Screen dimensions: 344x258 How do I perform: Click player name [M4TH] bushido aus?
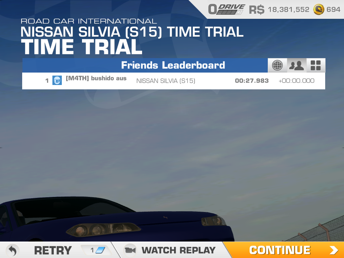96,78
